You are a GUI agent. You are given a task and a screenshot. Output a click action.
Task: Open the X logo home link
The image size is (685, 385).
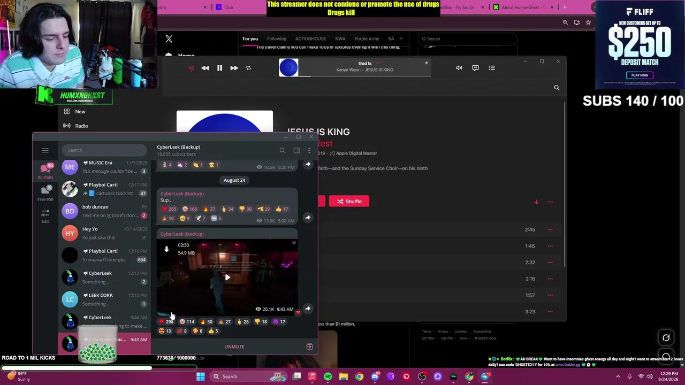click(169, 39)
